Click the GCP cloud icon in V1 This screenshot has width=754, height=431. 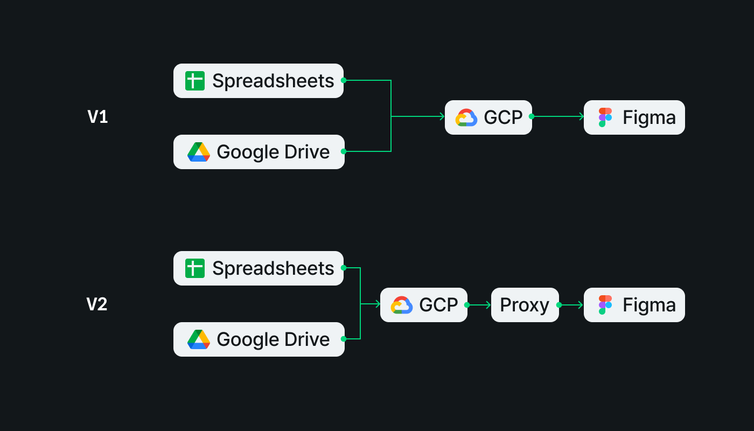pyautogui.click(x=466, y=117)
